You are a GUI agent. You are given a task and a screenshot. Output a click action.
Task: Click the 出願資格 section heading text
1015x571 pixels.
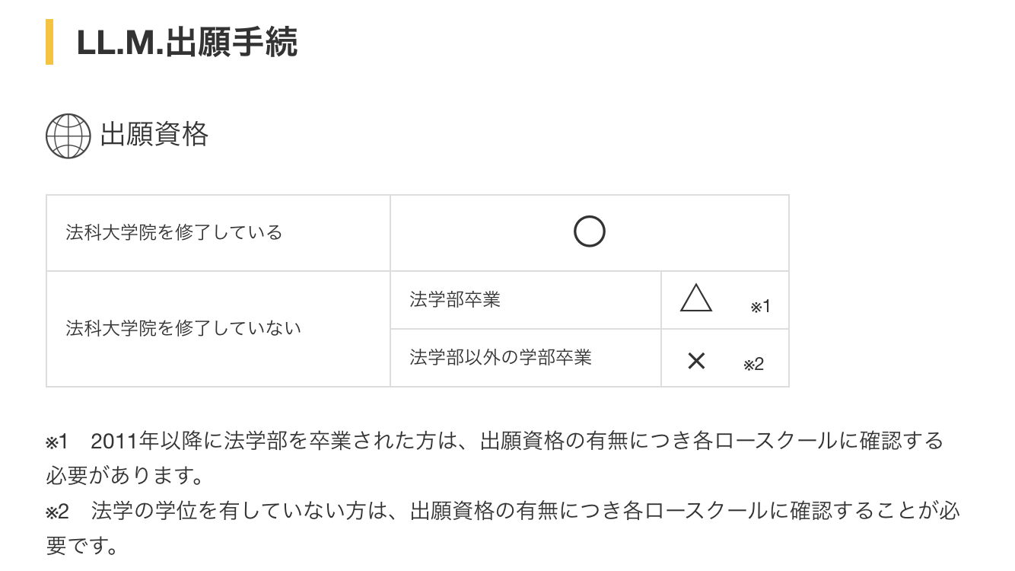[x=154, y=136]
